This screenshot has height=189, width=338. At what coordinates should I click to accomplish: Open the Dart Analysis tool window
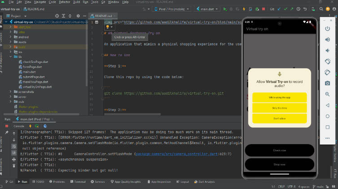[x=204, y=182]
